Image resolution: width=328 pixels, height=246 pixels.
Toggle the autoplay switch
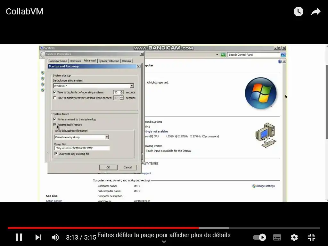(x=259, y=237)
